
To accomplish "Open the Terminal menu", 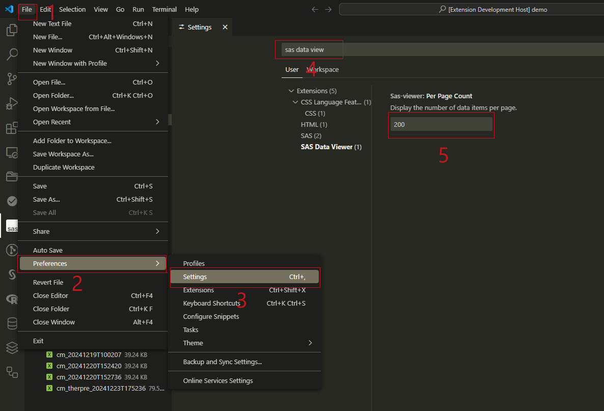I will point(164,9).
